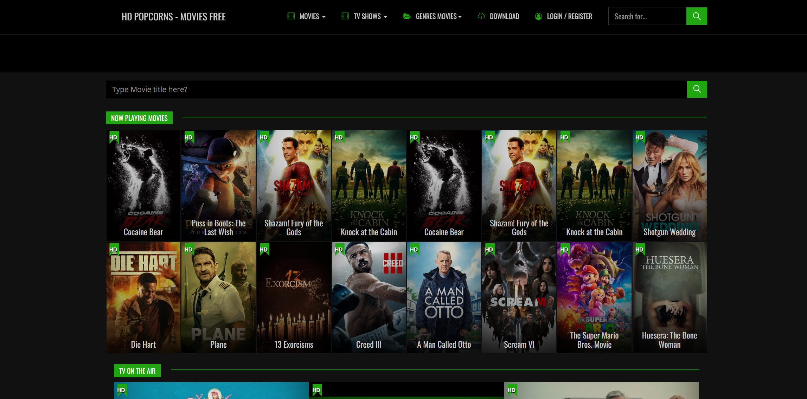Screen dimensions: 807x399
Task: Click the header search magnifier button
Action: [696, 16]
